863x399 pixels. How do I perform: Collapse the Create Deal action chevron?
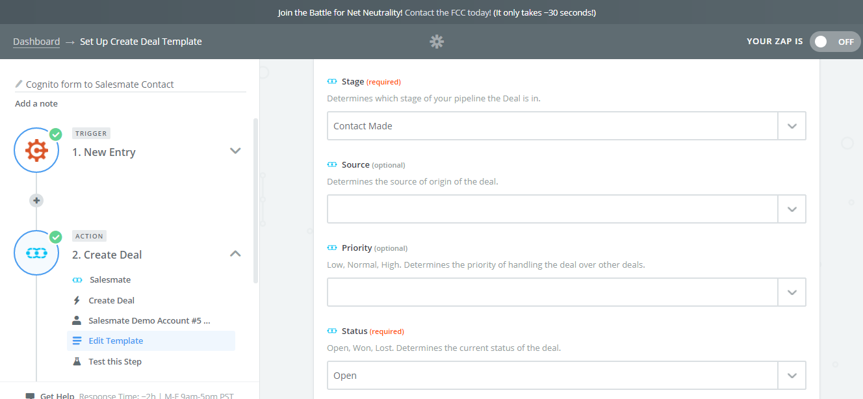coord(235,253)
